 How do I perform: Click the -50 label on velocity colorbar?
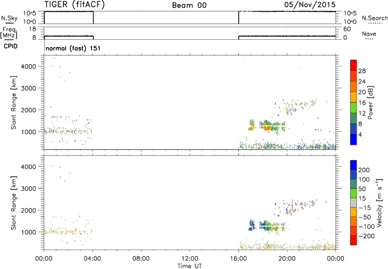(365, 217)
